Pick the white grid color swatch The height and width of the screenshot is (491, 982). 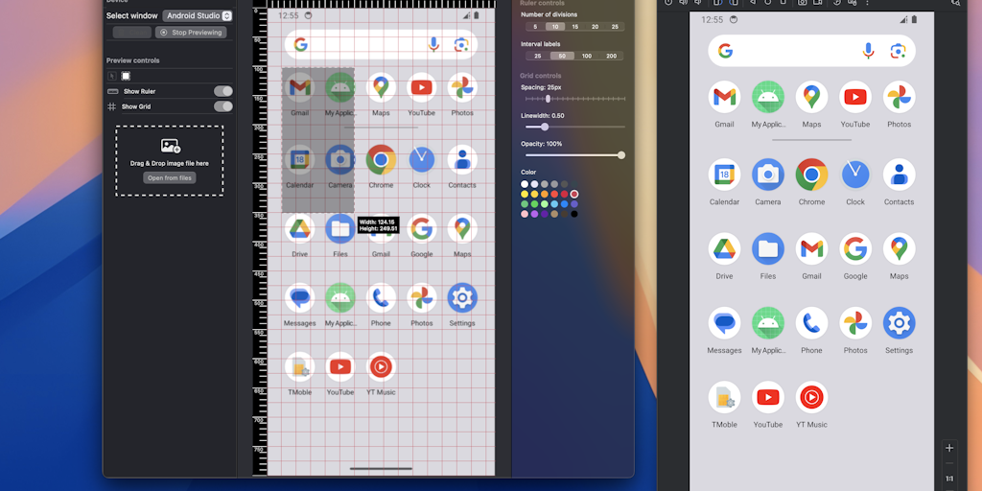[525, 184]
